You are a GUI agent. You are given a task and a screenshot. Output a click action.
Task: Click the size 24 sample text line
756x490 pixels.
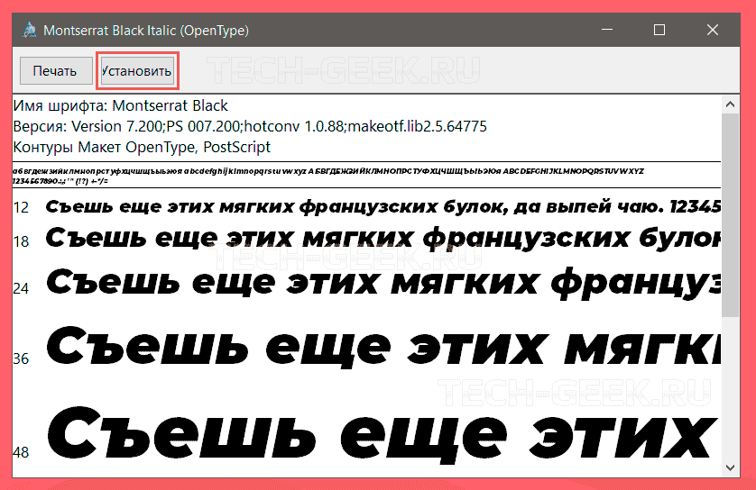pos(383,282)
